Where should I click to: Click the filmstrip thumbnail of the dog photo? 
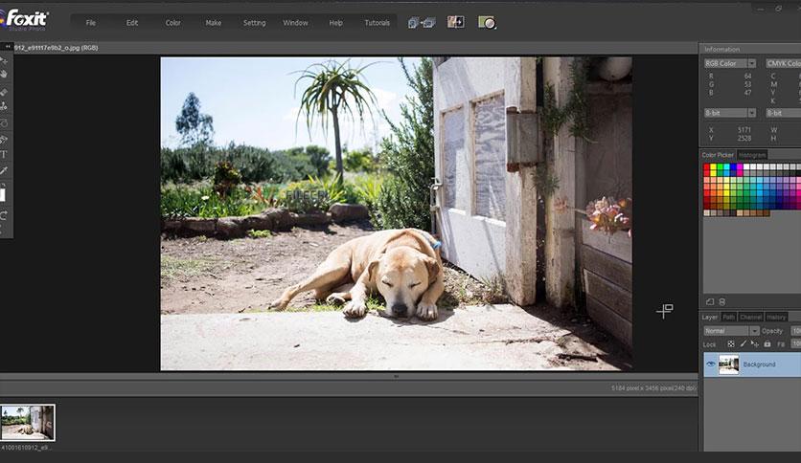pyautogui.click(x=28, y=422)
